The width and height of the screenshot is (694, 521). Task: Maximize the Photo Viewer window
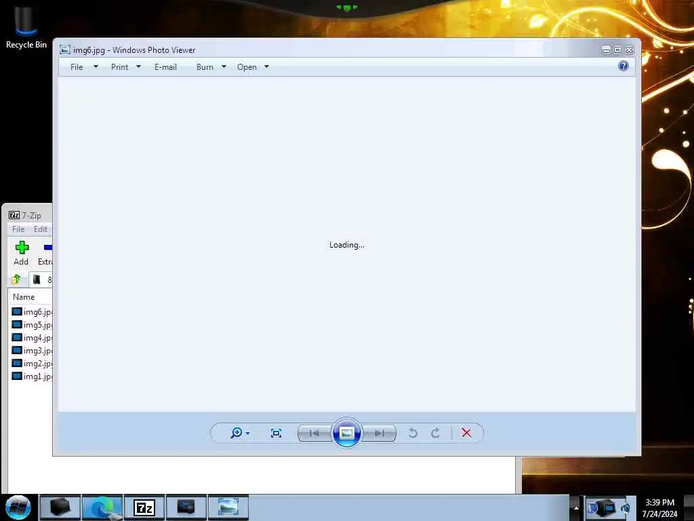click(x=617, y=50)
